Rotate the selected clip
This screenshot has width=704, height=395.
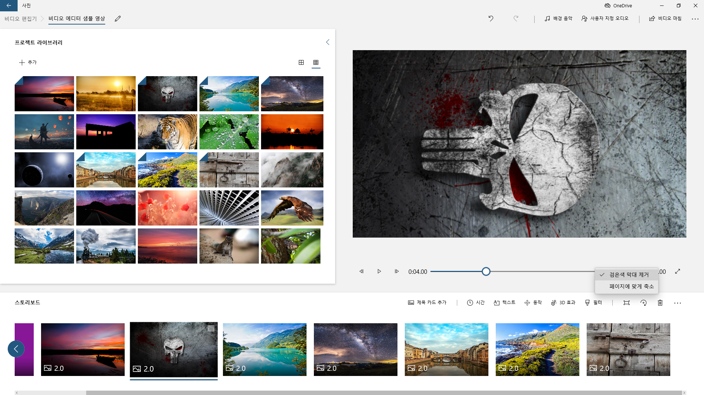coord(643,303)
